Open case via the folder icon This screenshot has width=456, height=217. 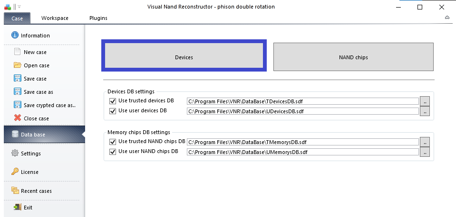(x=18, y=65)
